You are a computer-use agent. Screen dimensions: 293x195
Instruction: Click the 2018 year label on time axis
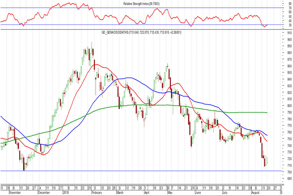(x=66, y=192)
